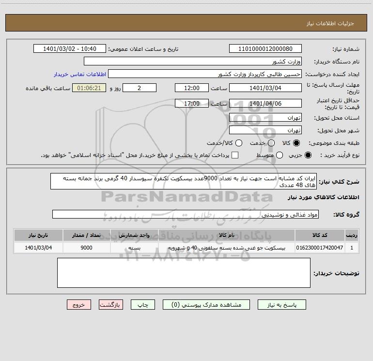Click the نام کالا column header
Viewport: 373px width, 361px height.
(x=227, y=235)
